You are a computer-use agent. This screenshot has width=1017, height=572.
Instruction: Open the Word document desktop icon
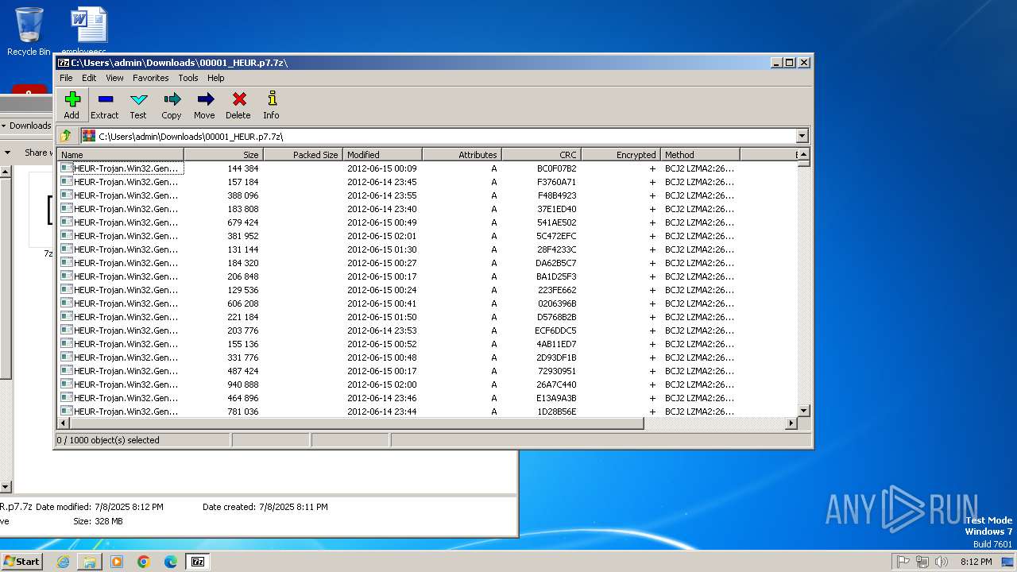[x=88, y=32]
